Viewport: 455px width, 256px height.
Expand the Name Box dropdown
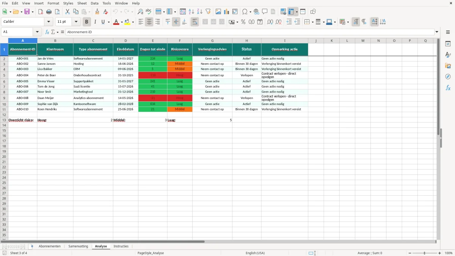pos(37,32)
